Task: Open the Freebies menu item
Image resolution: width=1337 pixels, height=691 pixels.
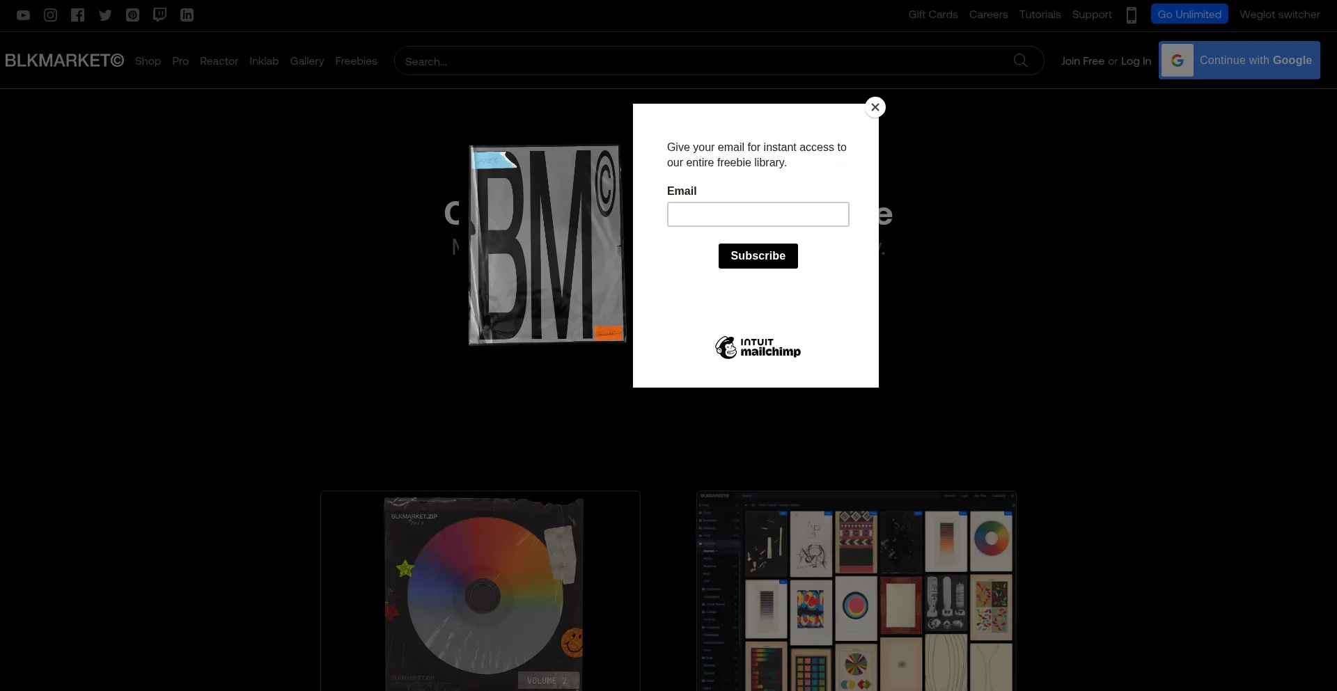Action: [x=356, y=61]
